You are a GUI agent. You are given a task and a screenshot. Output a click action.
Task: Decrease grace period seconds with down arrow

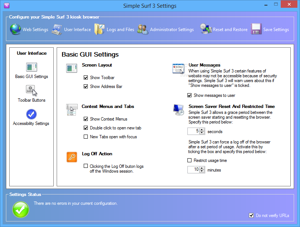click(x=201, y=133)
